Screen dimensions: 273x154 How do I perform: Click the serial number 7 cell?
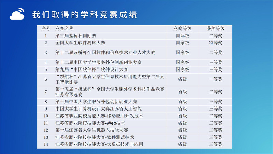(46, 92)
